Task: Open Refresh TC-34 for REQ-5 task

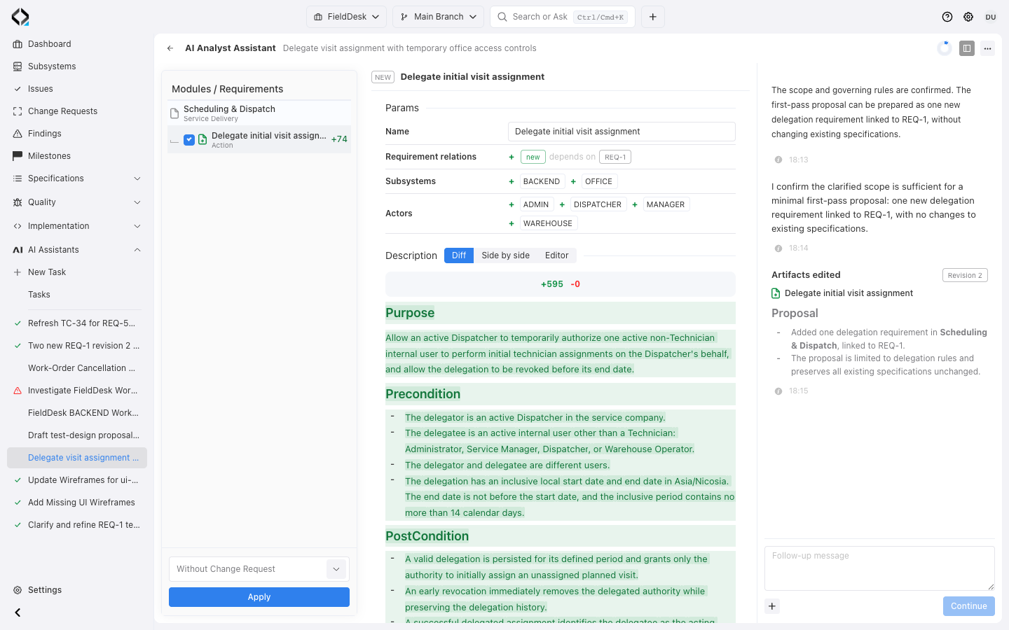Action: 77,323
